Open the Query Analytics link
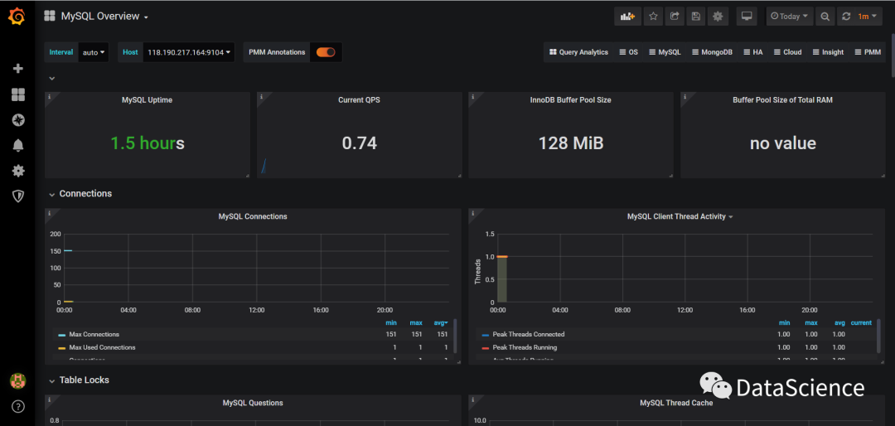 tap(578, 52)
